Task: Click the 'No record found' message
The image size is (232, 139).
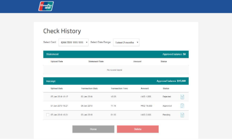Action: (x=115, y=70)
